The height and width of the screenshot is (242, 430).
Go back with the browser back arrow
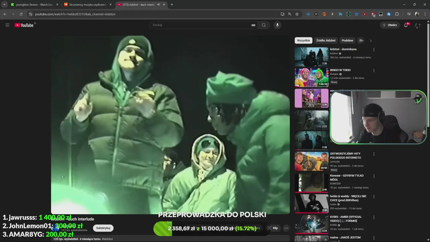tap(5, 14)
